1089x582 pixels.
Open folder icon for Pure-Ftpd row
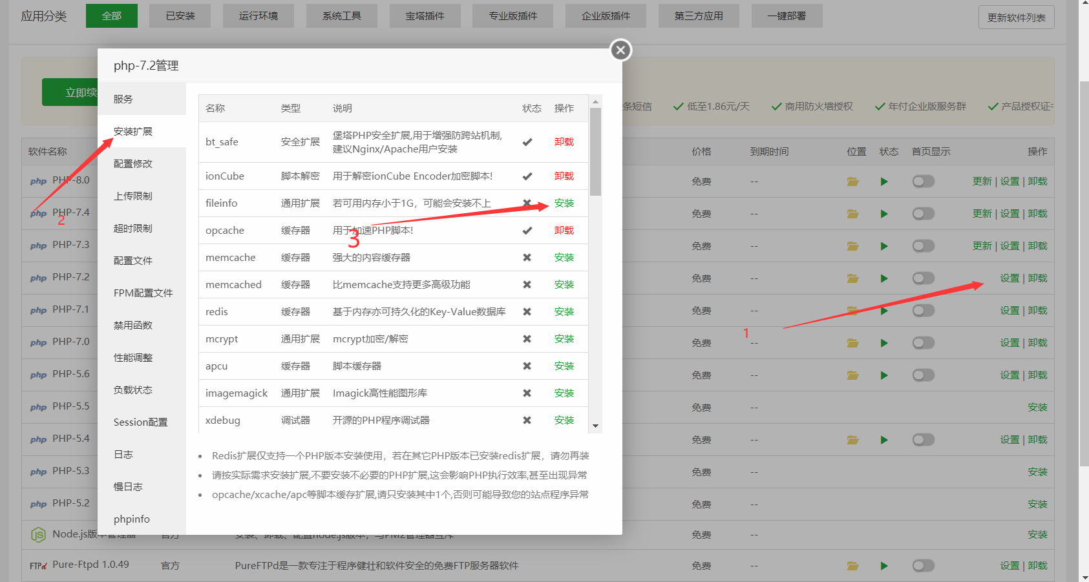coord(853,566)
